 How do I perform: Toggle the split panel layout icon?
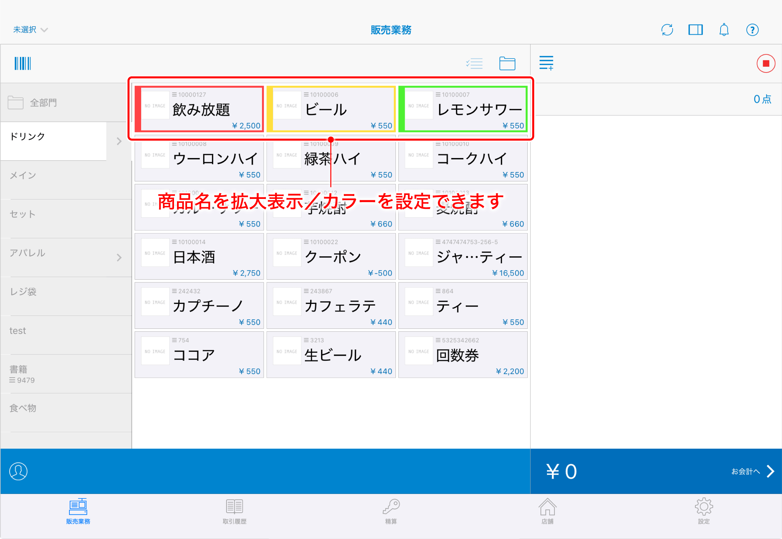(696, 30)
